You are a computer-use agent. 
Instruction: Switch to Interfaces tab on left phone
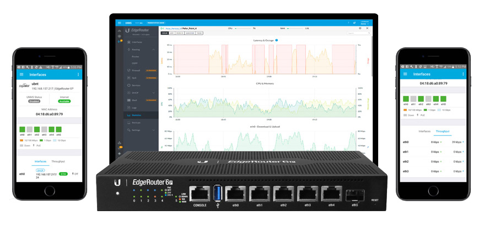pyautogui.click(x=40, y=162)
